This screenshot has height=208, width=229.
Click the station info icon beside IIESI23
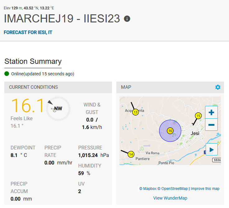127,19
